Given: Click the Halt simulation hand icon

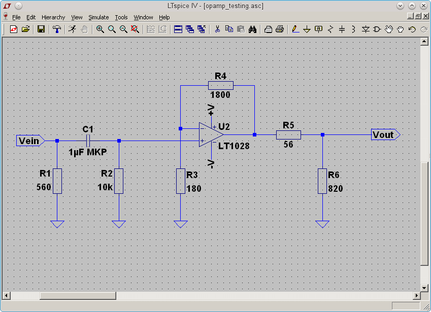Looking at the screenshot, I should click(84, 29).
